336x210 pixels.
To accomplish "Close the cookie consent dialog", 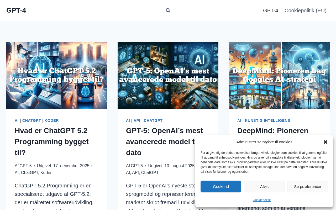I will [325, 142].
